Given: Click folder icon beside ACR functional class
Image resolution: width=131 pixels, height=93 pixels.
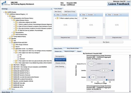Looking at the screenshot, I should [x=14, y=34].
